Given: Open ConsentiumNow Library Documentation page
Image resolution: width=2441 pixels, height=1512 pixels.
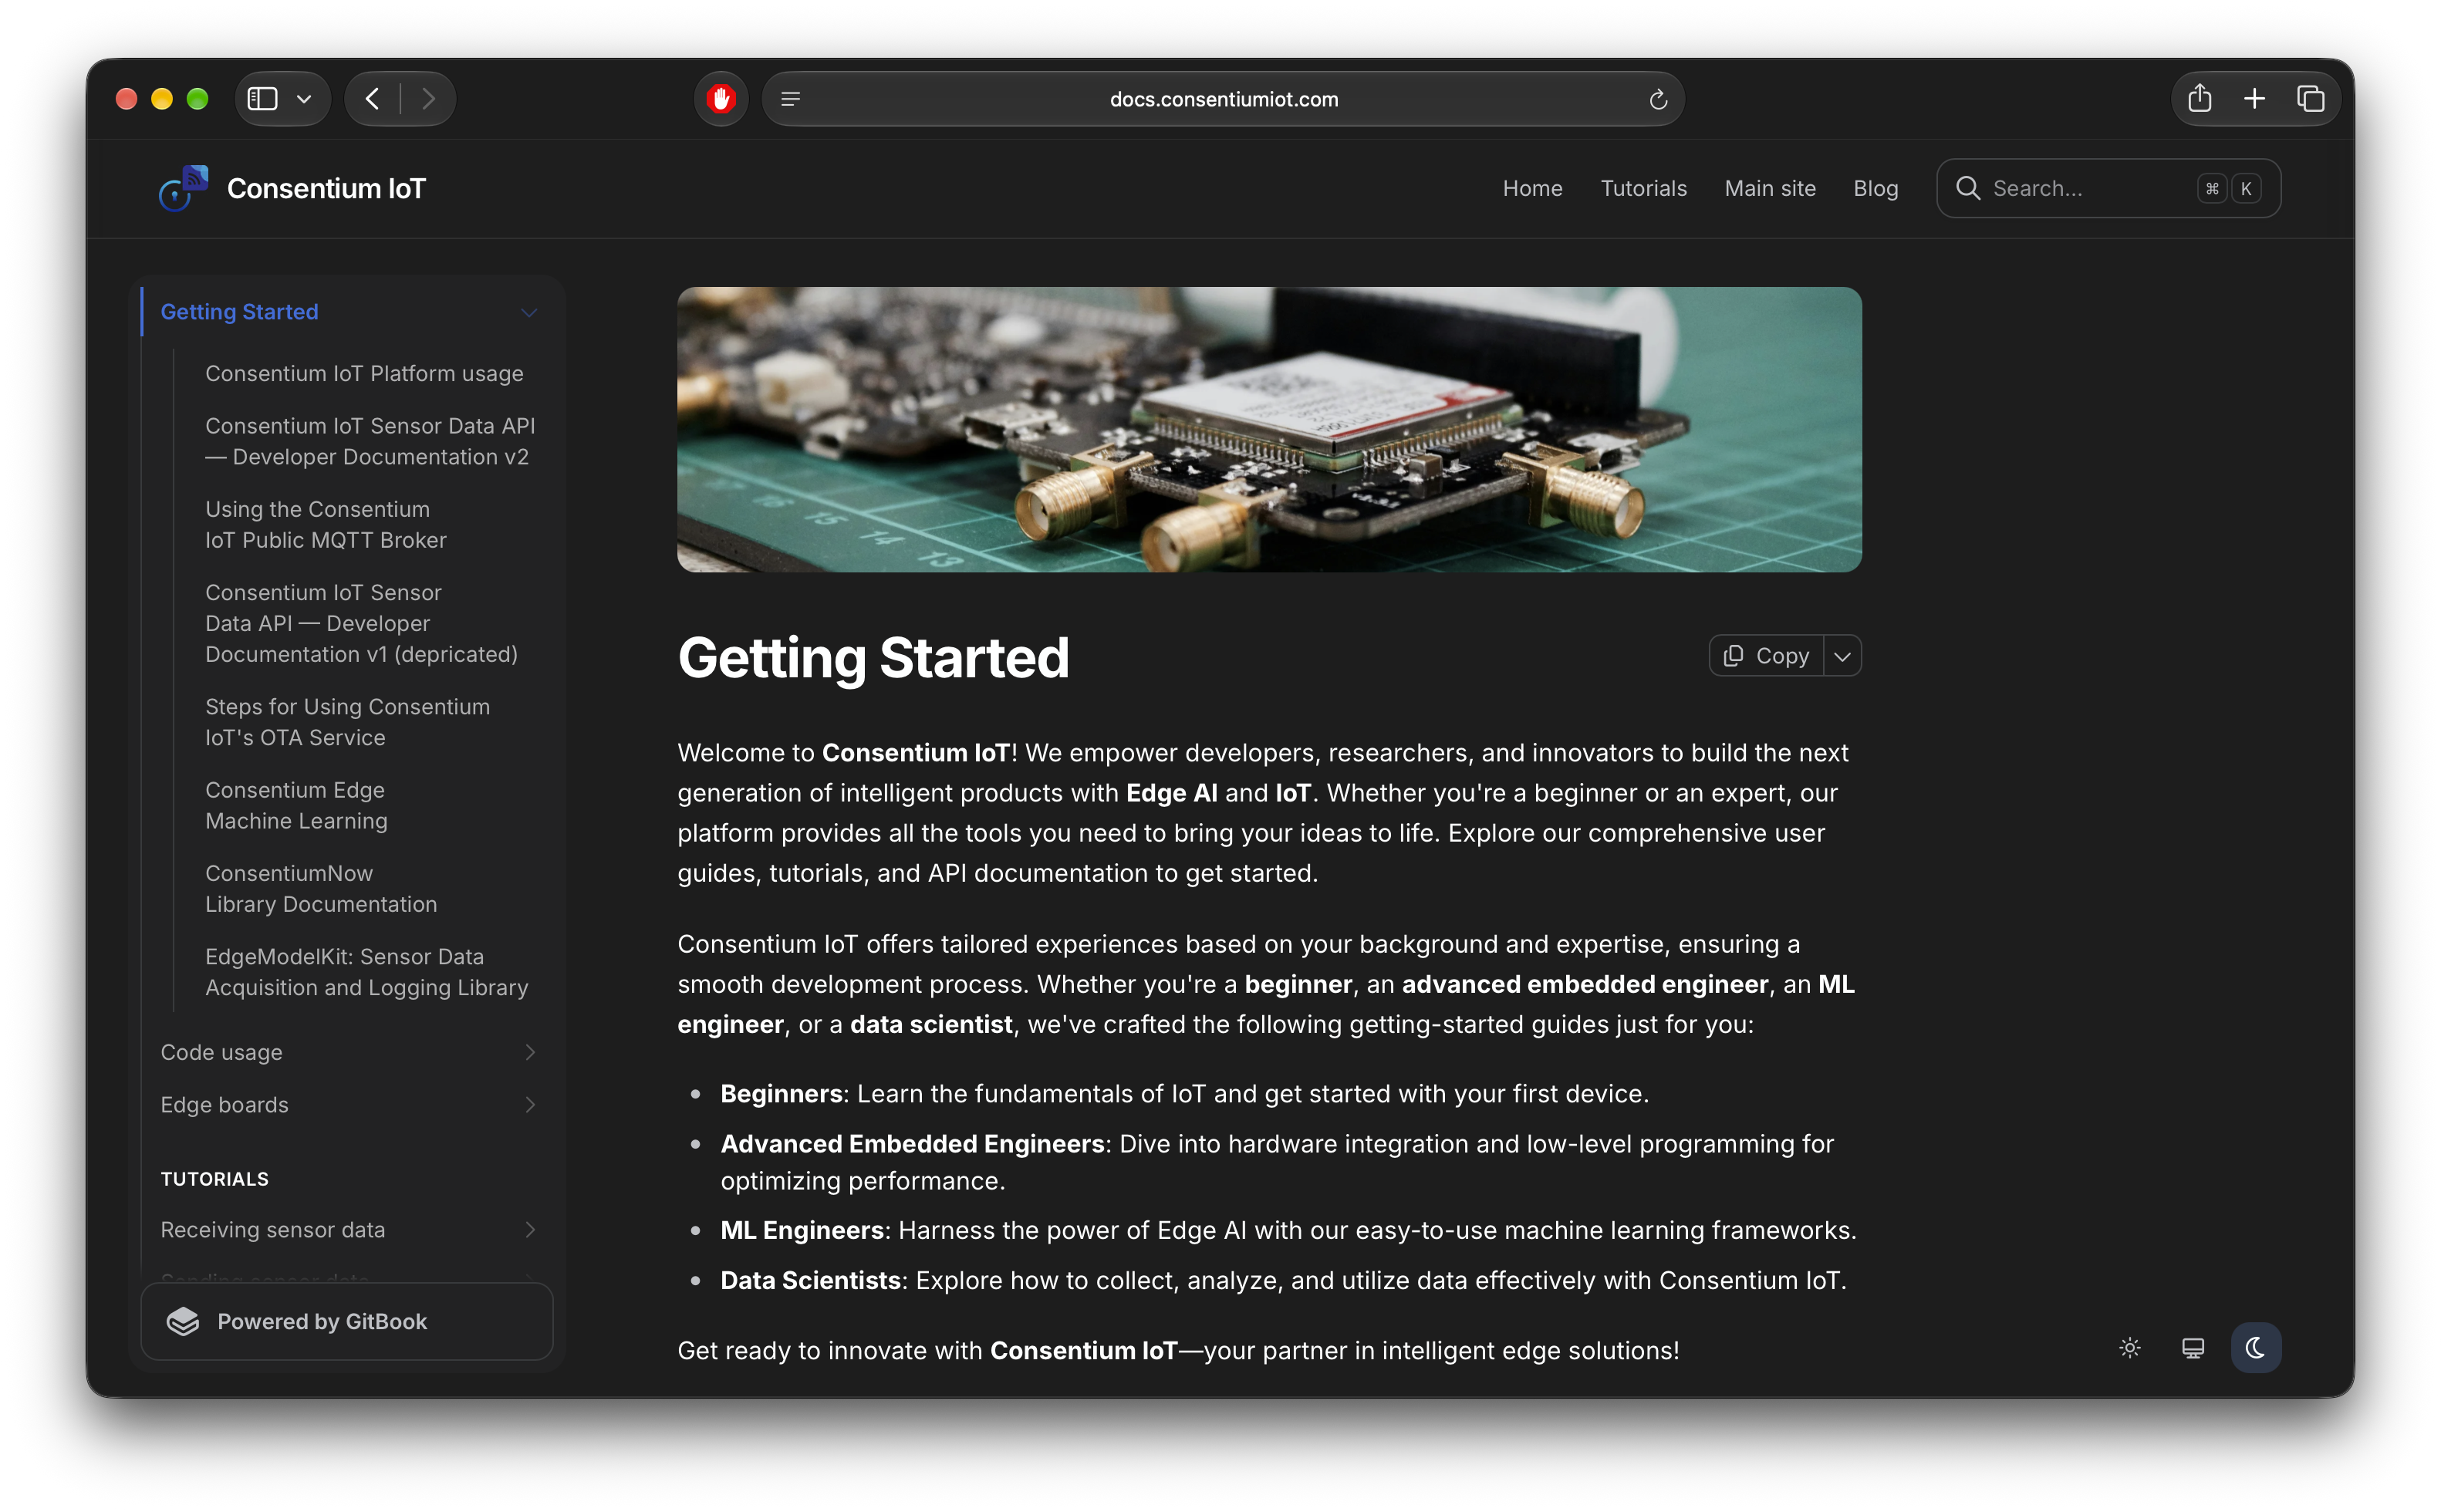Looking at the screenshot, I should point(321,888).
